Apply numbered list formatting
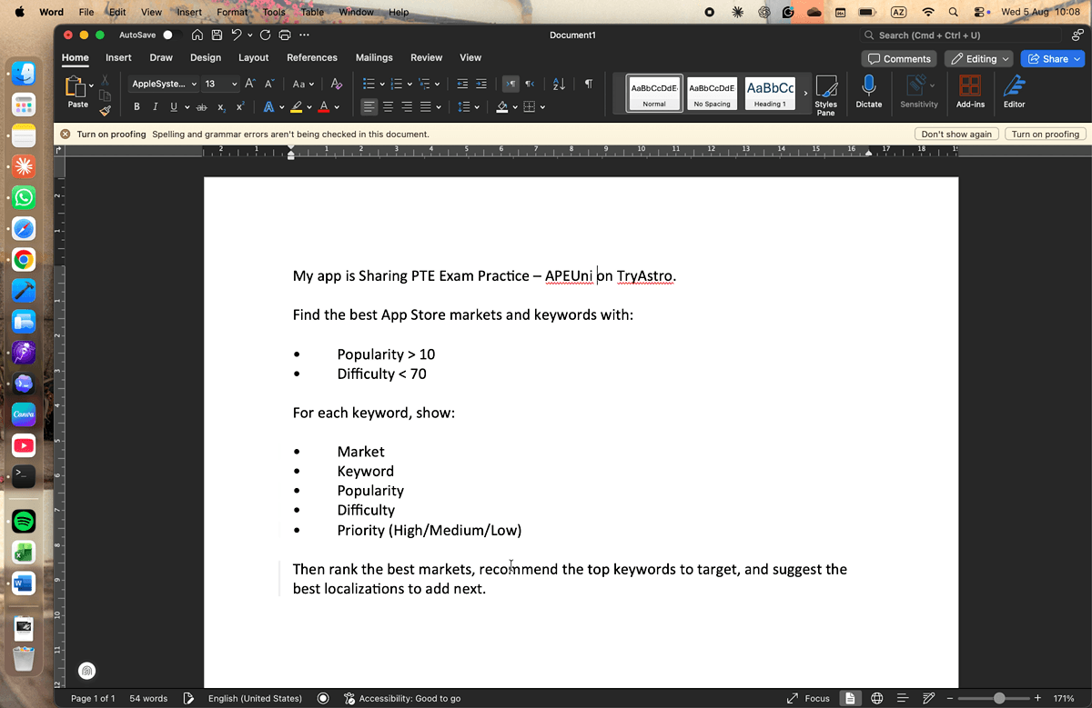The width and height of the screenshot is (1092, 708). click(x=397, y=84)
